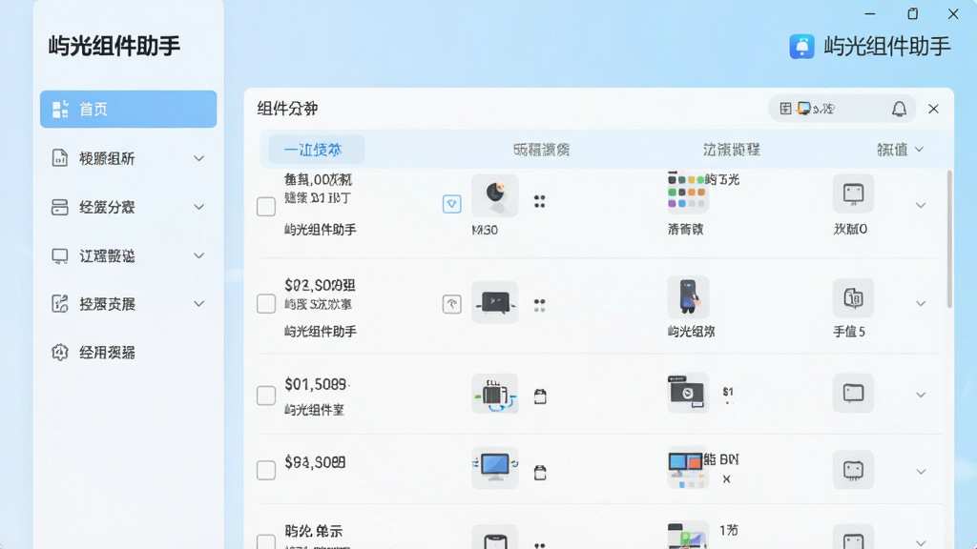Click the $01,5089 price text
Viewport: 977px width, 549px height.
tap(316, 385)
